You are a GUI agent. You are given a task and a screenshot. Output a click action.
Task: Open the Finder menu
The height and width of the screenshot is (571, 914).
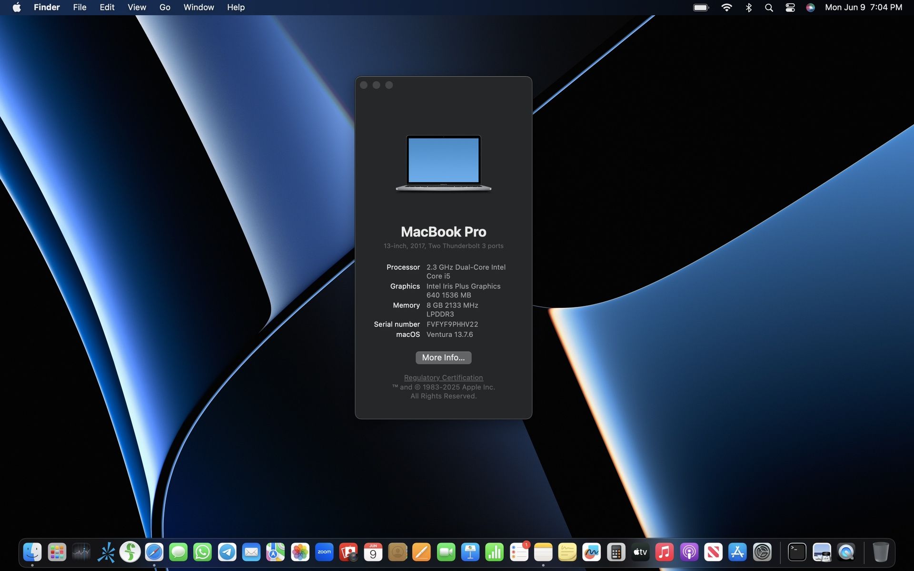point(47,7)
